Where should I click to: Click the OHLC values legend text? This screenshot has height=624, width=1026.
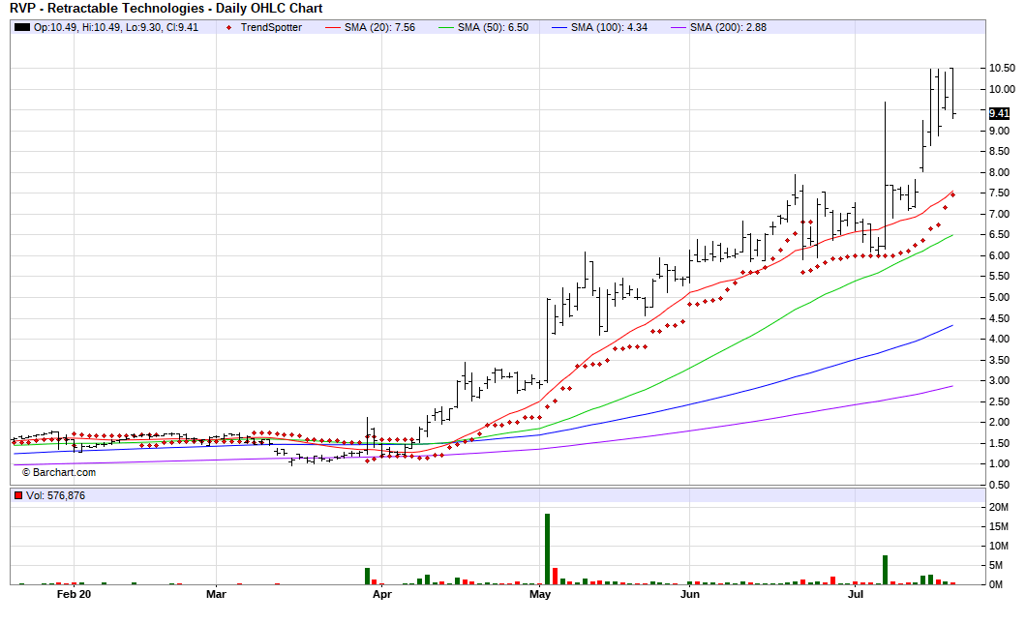pyautogui.click(x=116, y=27)
